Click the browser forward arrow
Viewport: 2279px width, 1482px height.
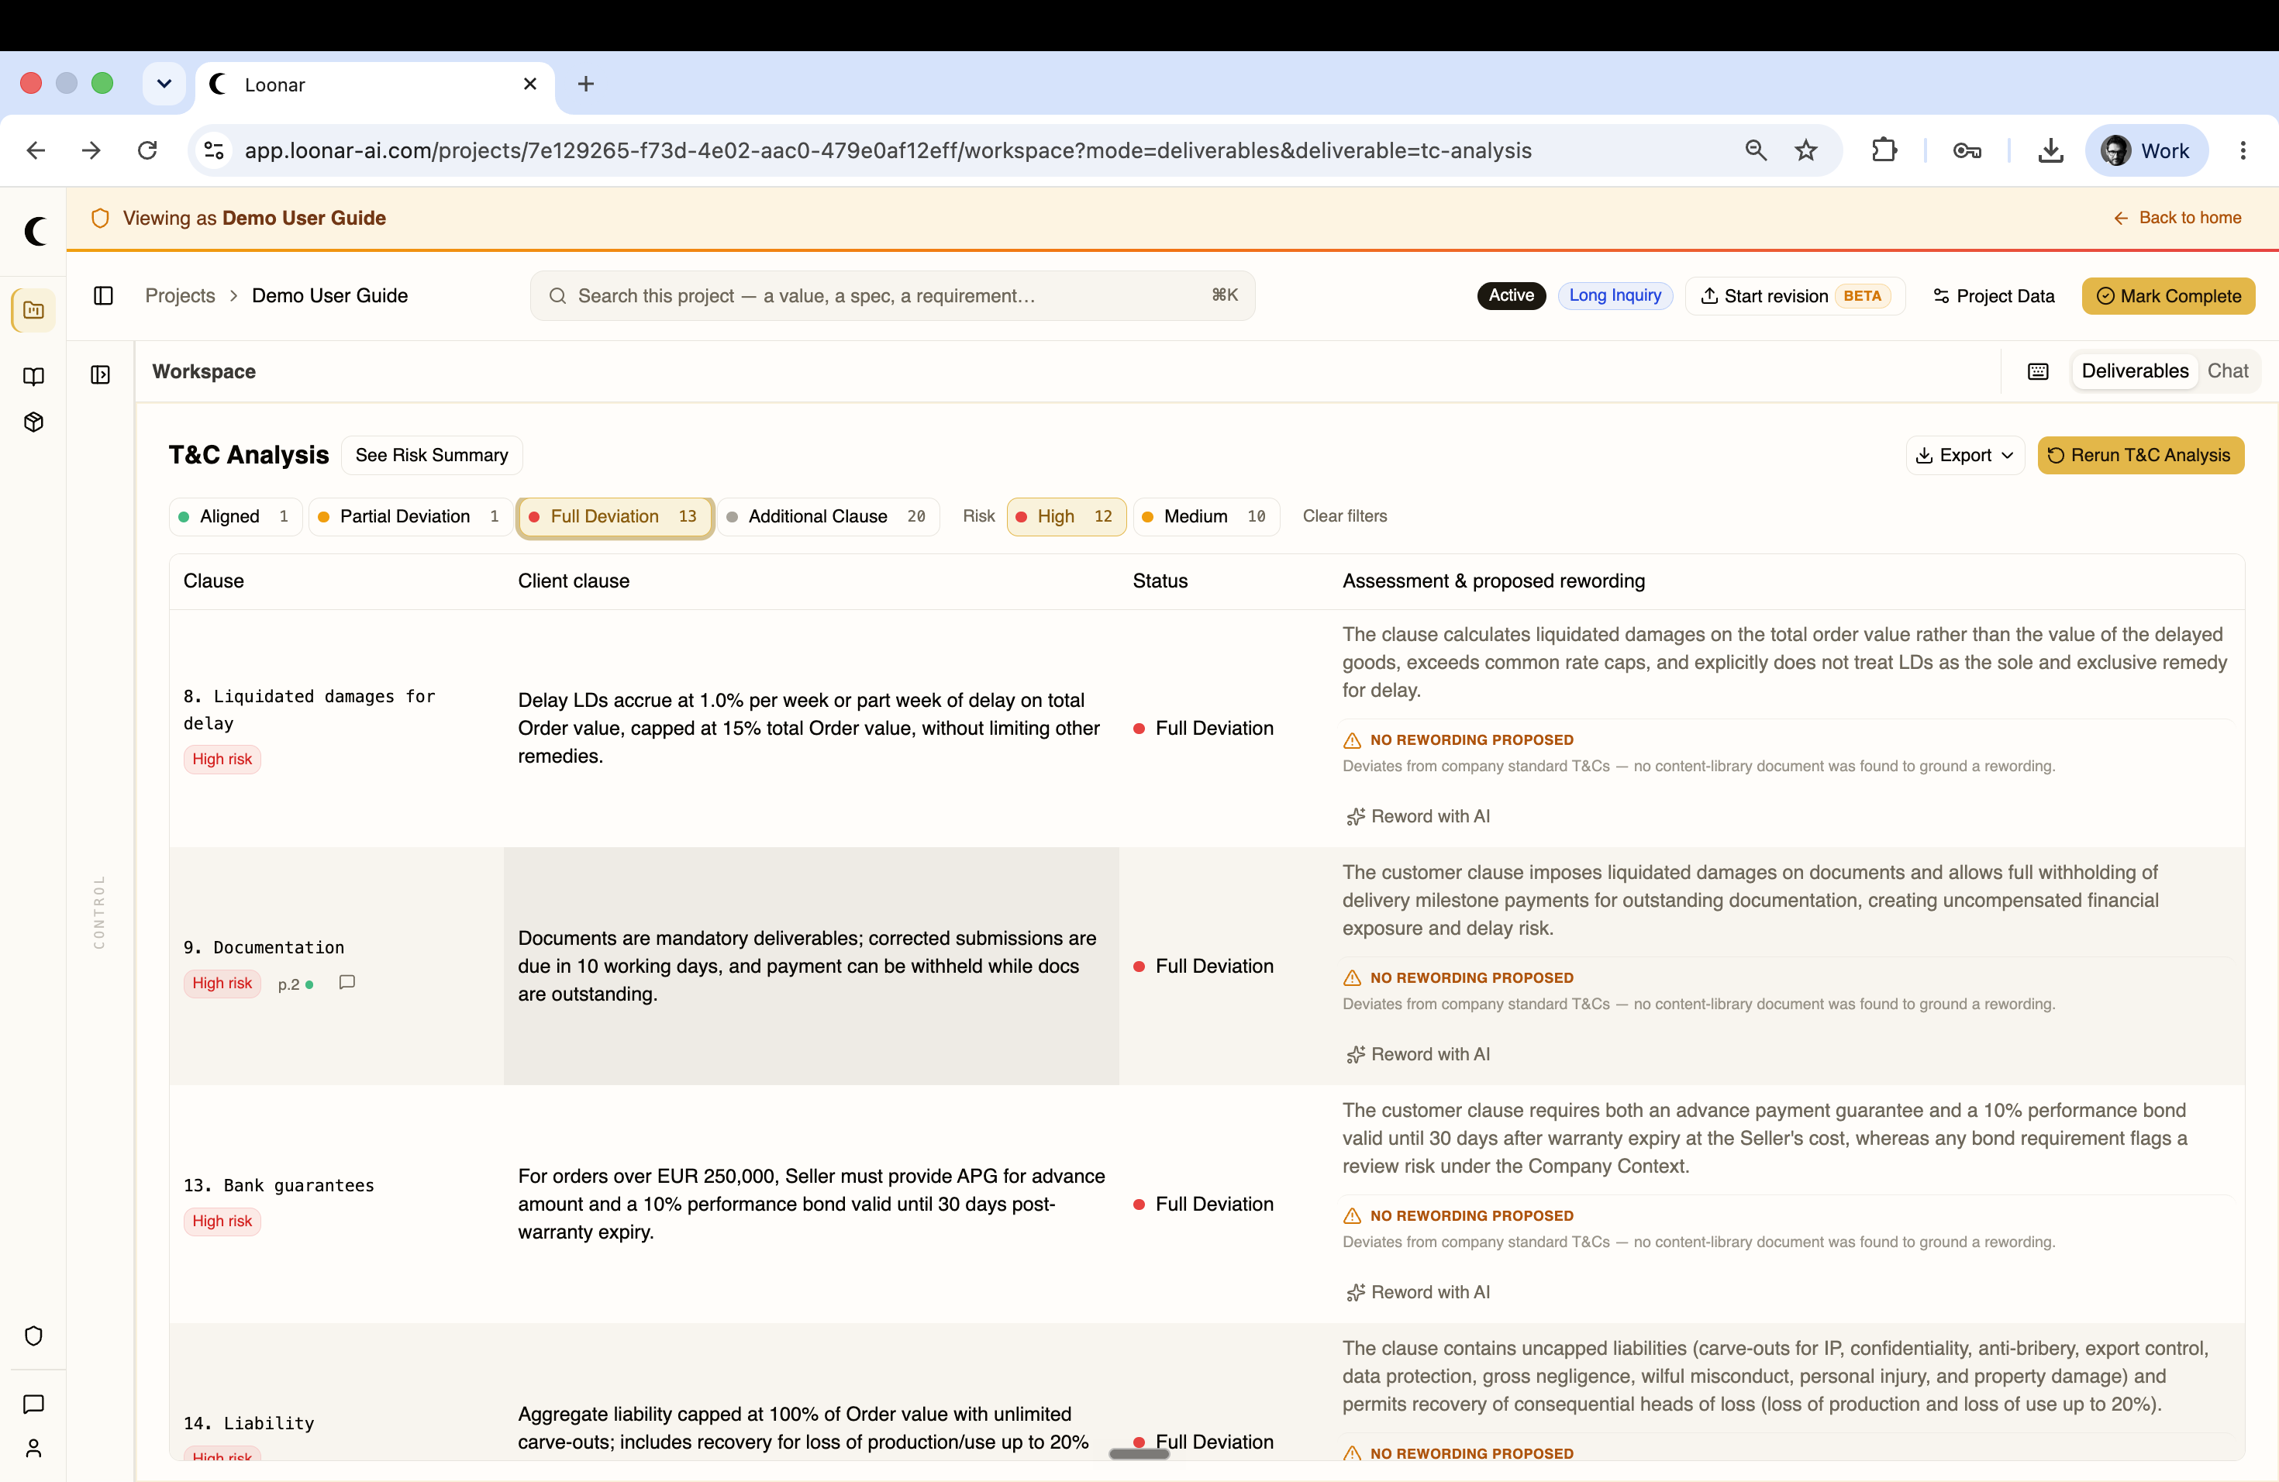click(91, 150)
